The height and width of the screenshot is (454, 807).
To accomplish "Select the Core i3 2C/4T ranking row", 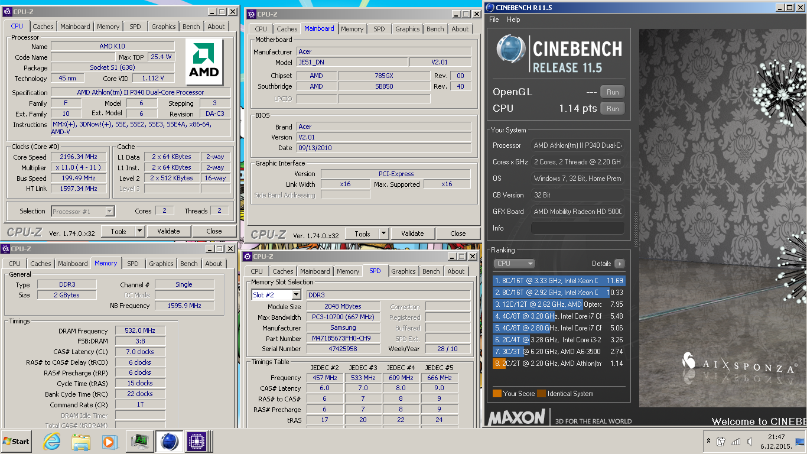I will coord(558,340).
